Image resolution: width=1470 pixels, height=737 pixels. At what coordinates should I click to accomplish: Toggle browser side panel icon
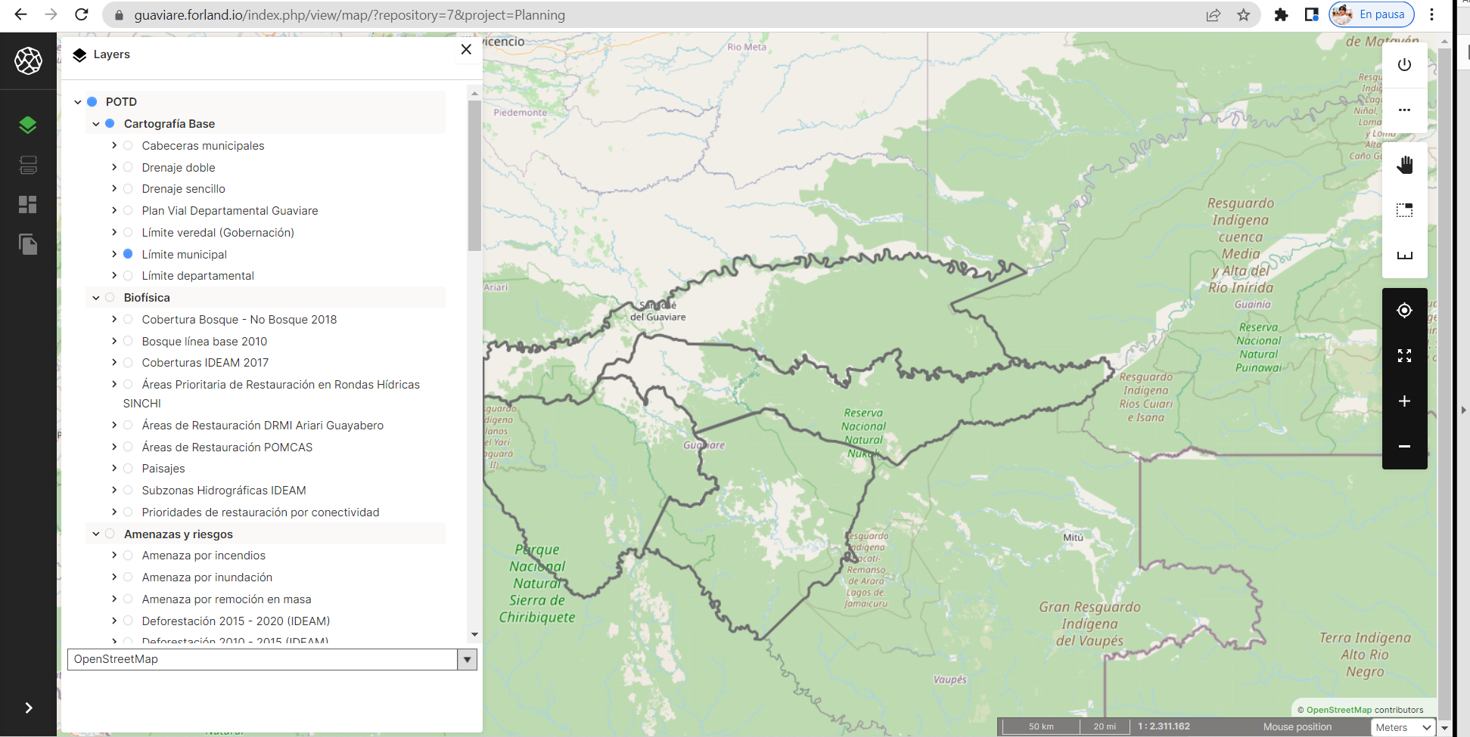coord(1312,14)
